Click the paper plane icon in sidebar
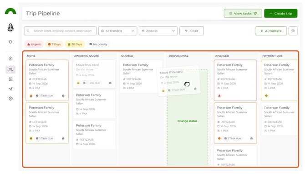 (11, 89)
